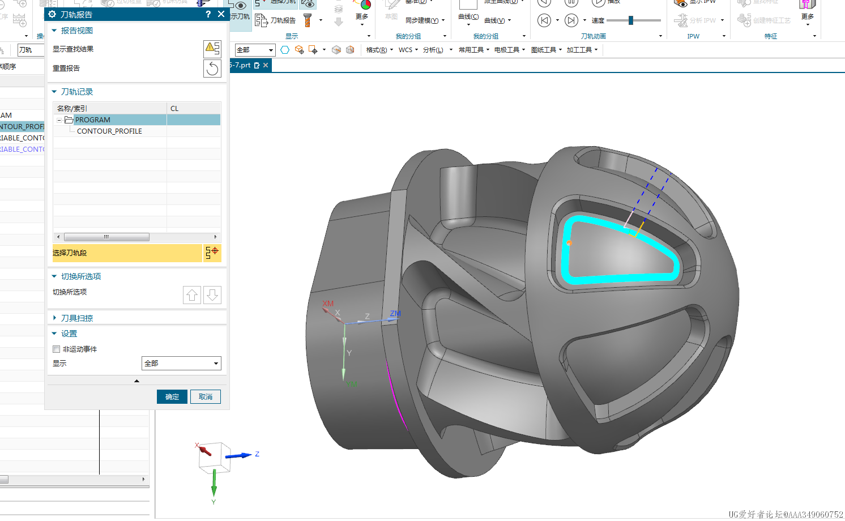Viewport: 845px width, 521px height.
Task: Open the IPW group options arrow
Action: [x=724, y=36]
